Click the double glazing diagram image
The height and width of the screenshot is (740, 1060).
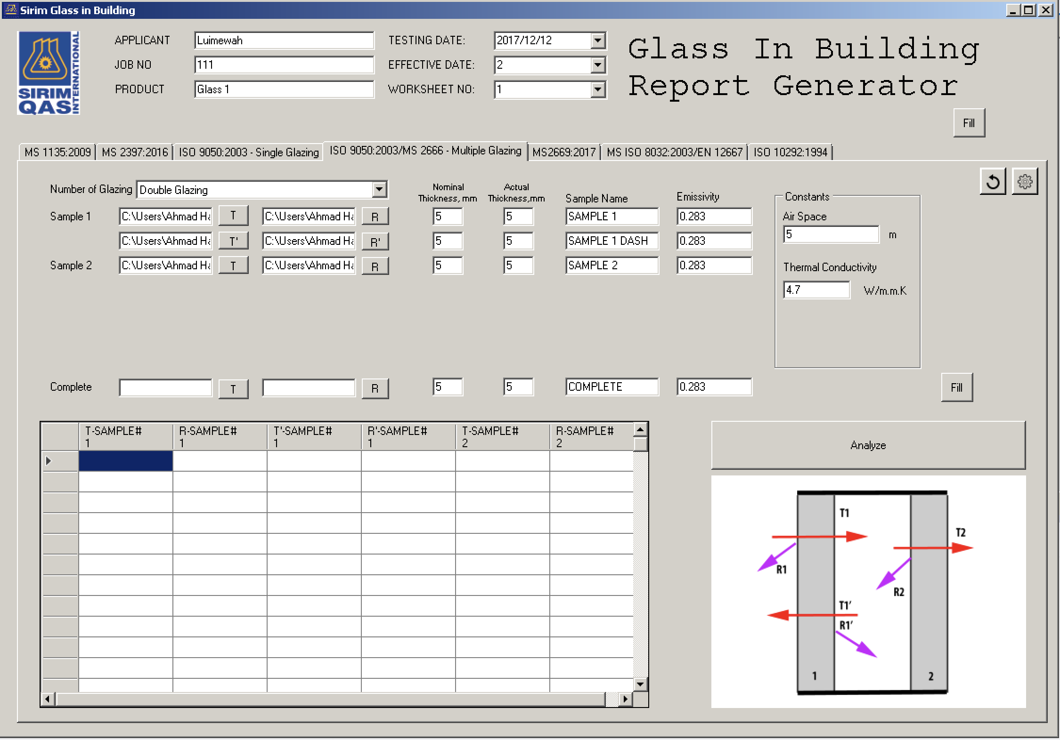click(x=868, y=591)
